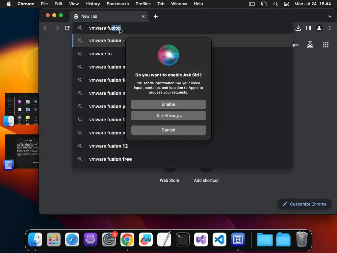This screenshot has width=337, height=253.
Task: Open the purple Apple Configurator Dock icon
Action: (x=90, y=239)
